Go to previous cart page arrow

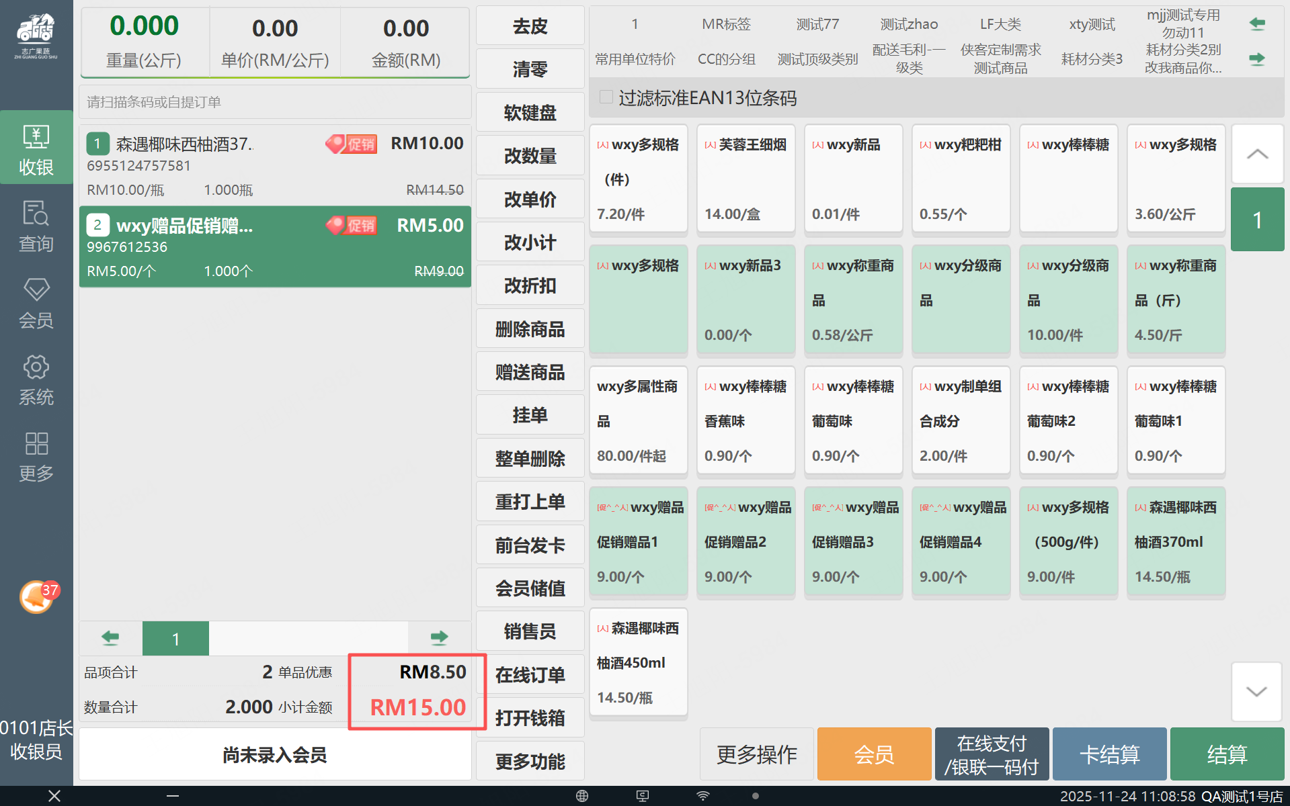click(x=110, y=637)
